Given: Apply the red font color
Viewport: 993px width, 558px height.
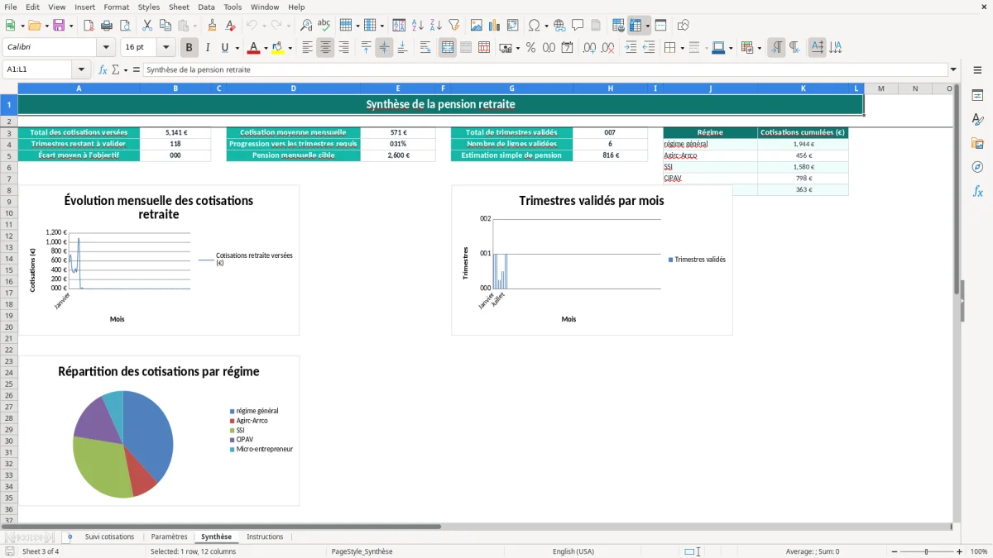Looking at the screenshot, I should coord(253,48).
